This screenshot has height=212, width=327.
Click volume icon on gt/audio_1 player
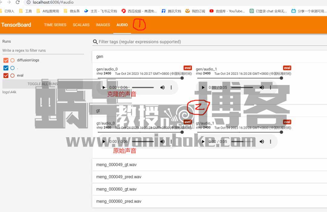262,141
